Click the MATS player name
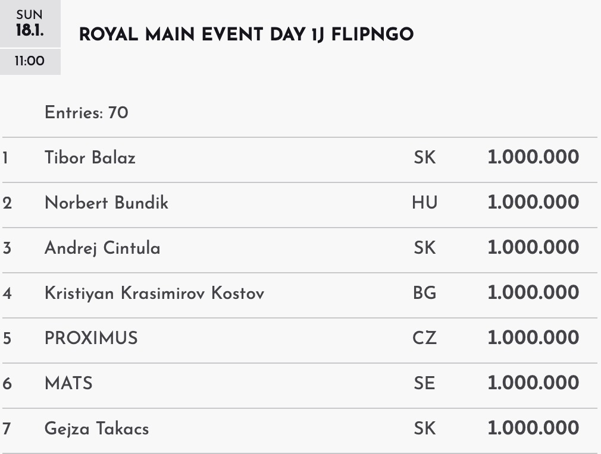Screen dimensions: 601x454 pos(68,383)
